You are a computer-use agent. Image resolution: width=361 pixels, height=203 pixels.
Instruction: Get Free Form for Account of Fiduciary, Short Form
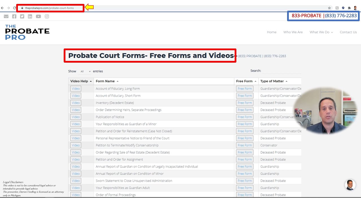(245, 96)
